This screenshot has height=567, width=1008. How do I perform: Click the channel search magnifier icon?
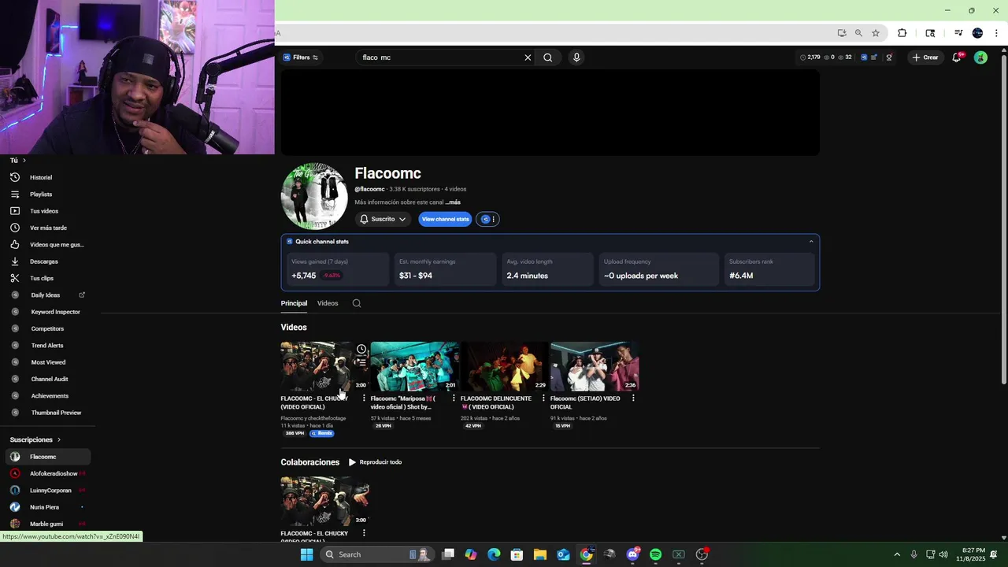(357, 303)
